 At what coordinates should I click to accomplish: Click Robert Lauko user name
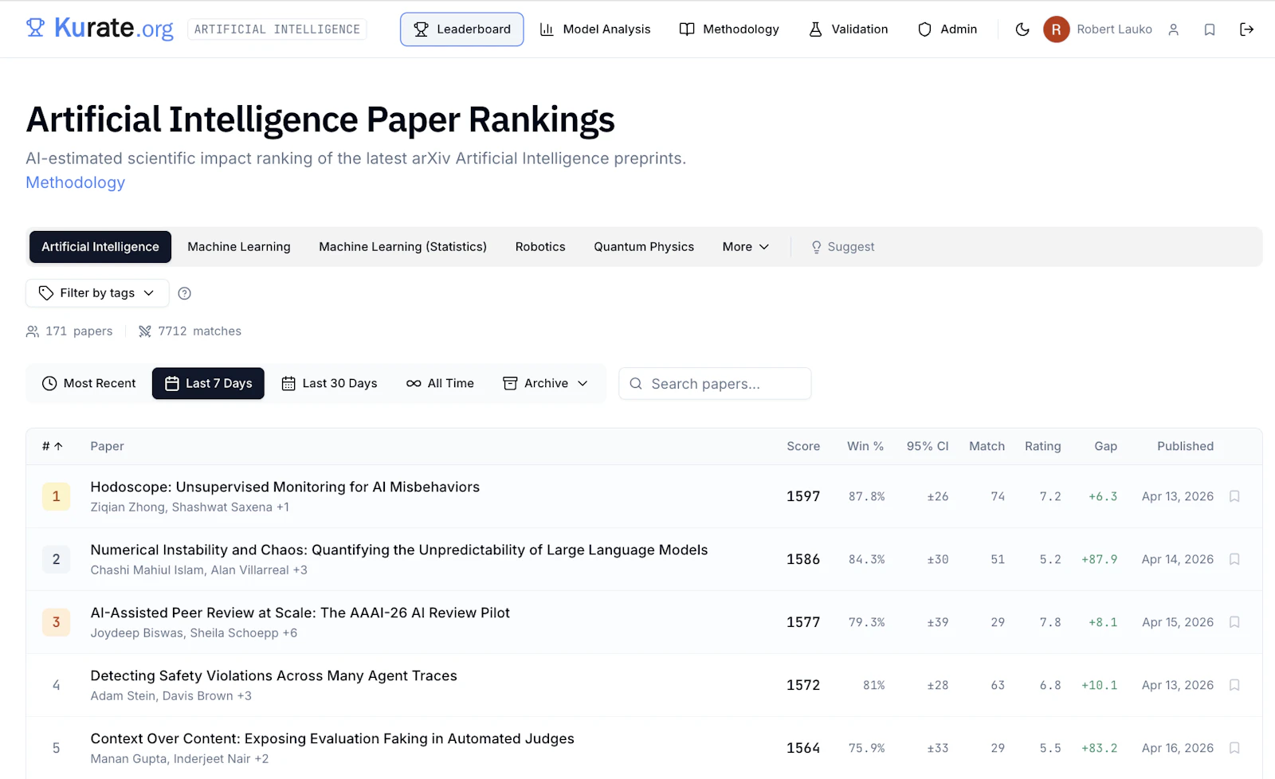[1114, 29]
